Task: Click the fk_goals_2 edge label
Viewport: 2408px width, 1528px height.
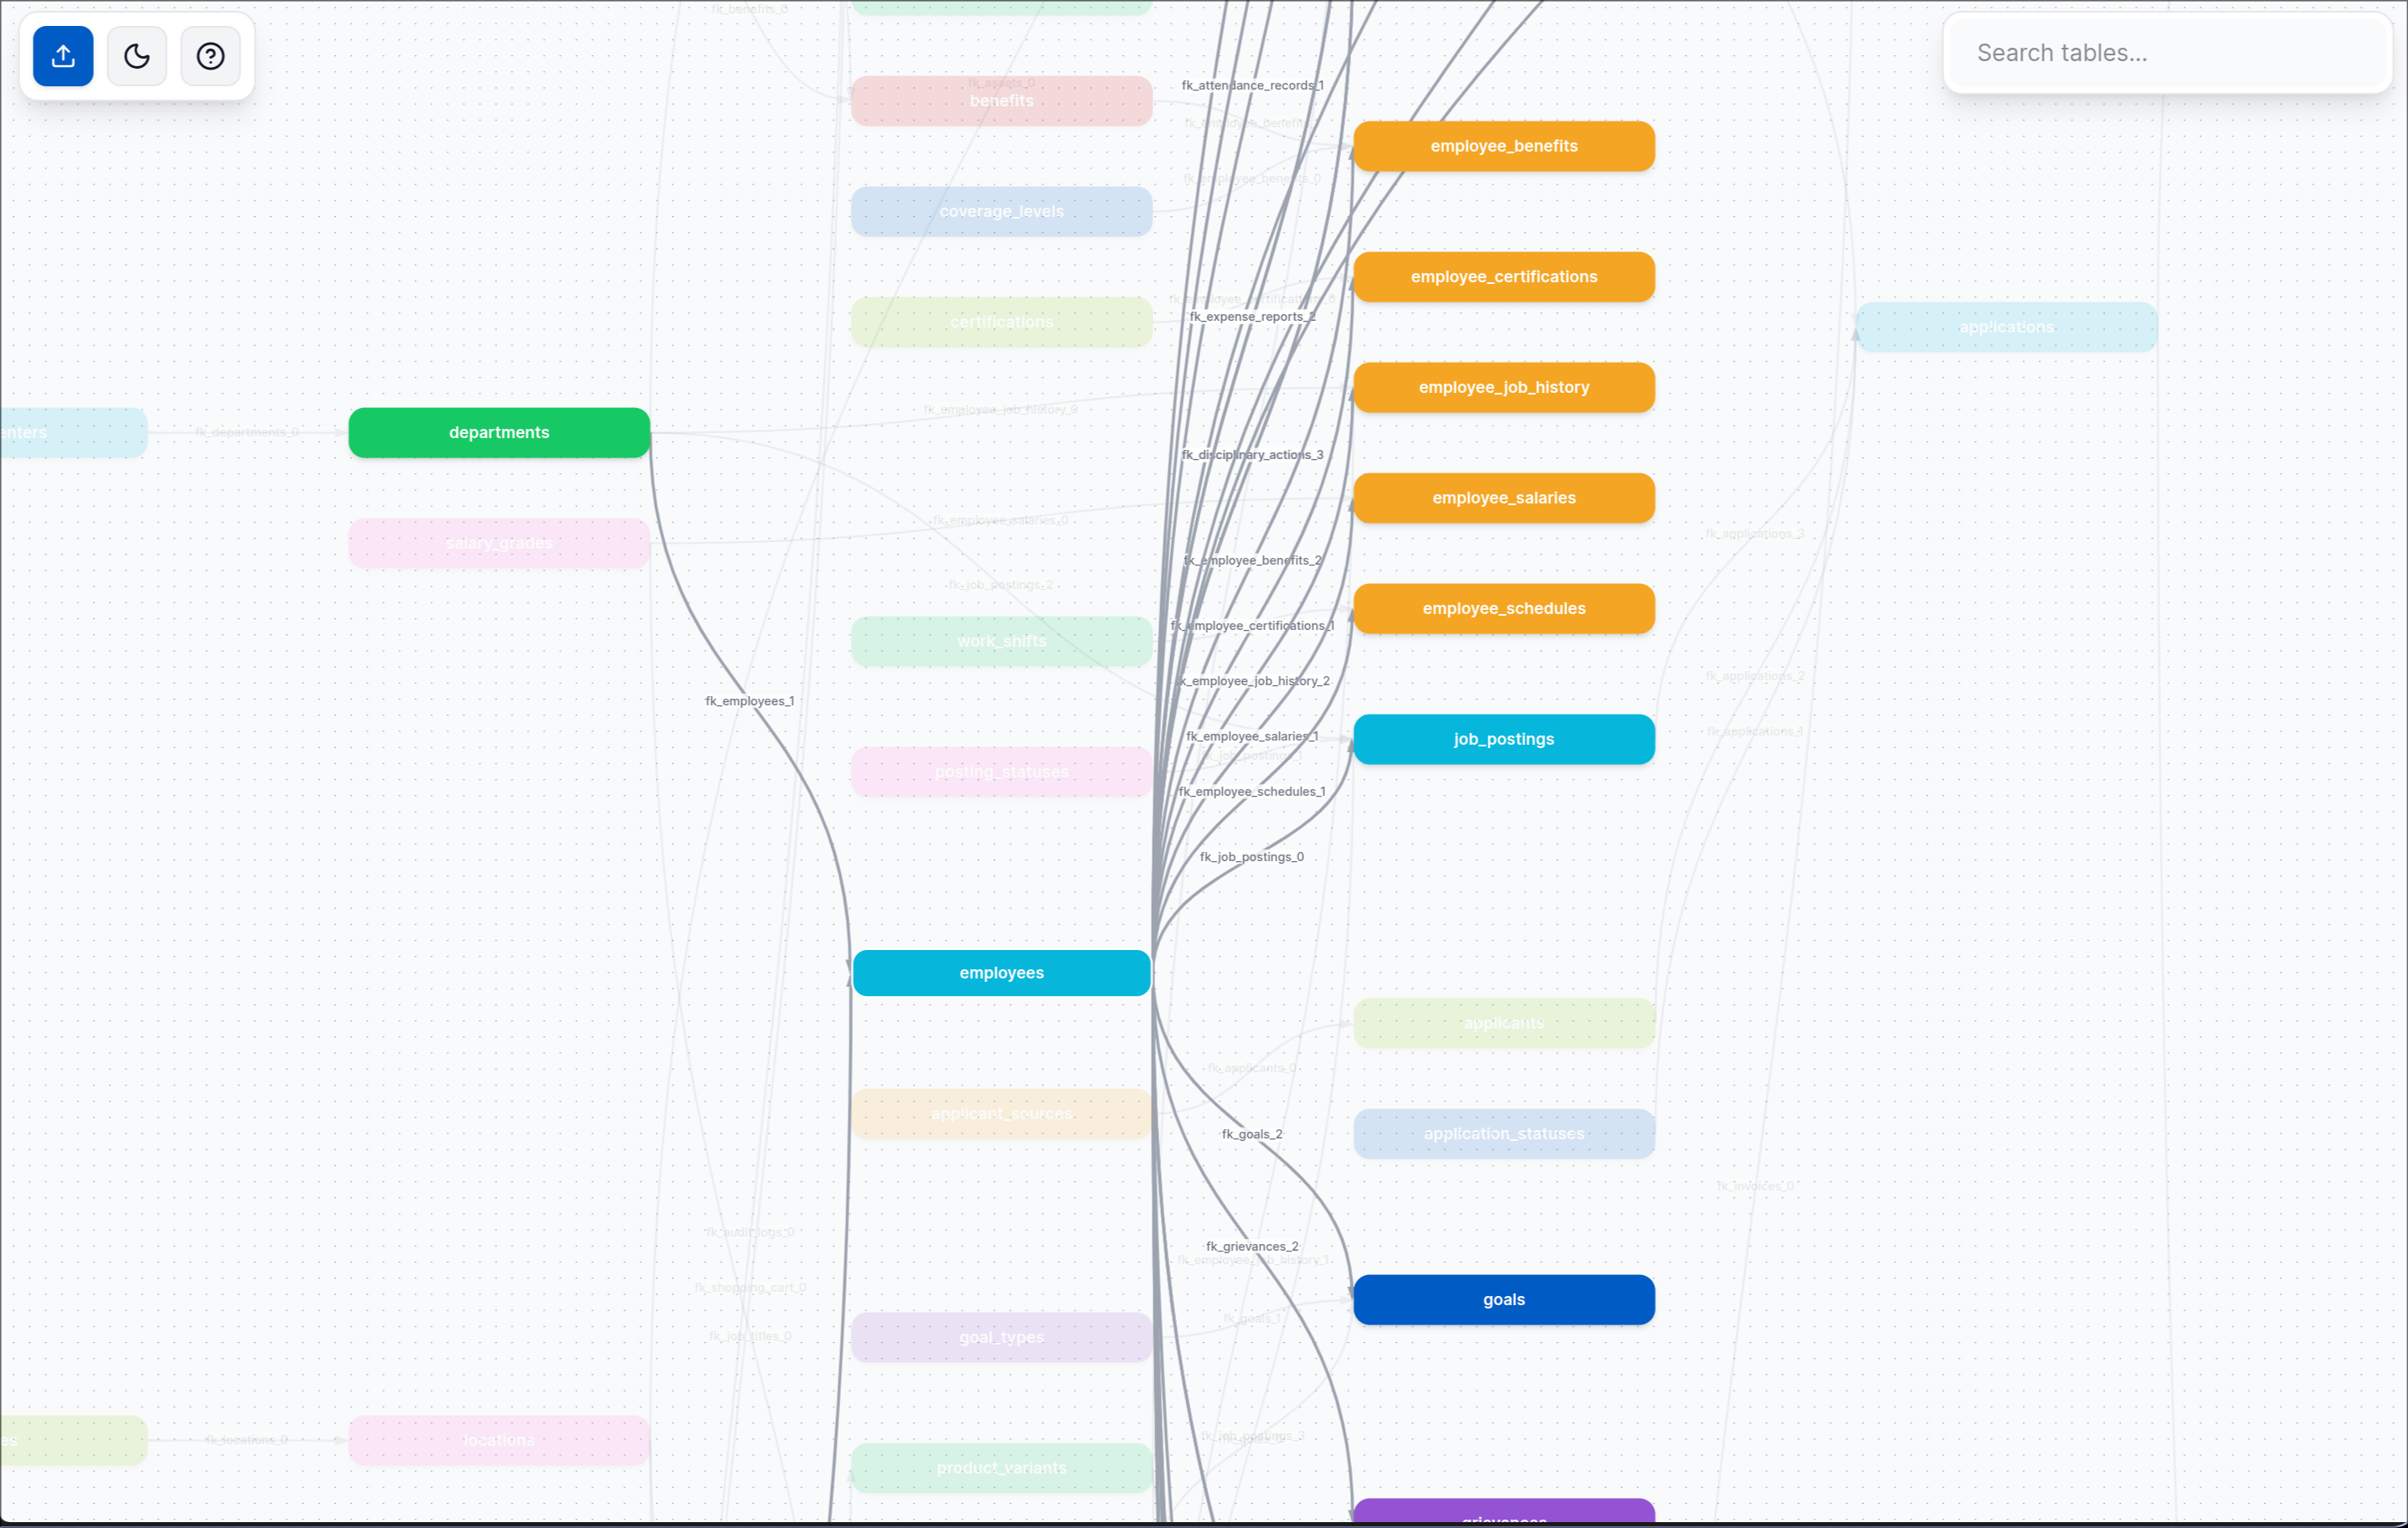Action: pyautogui.click(x=1252, y=1134)
